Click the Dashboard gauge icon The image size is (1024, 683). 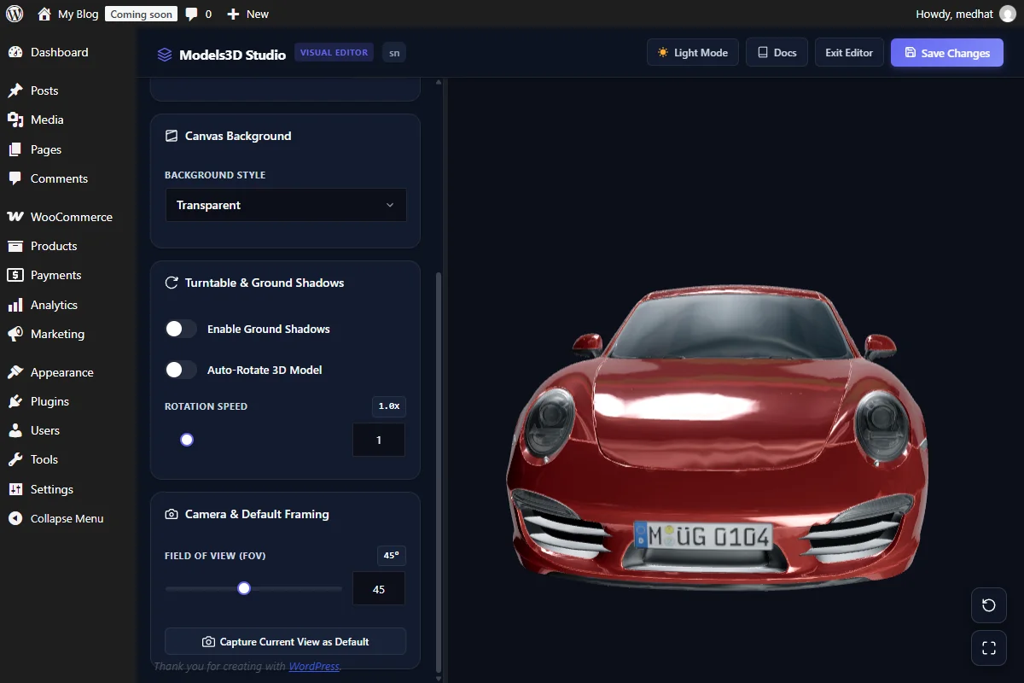coord(15,52)
